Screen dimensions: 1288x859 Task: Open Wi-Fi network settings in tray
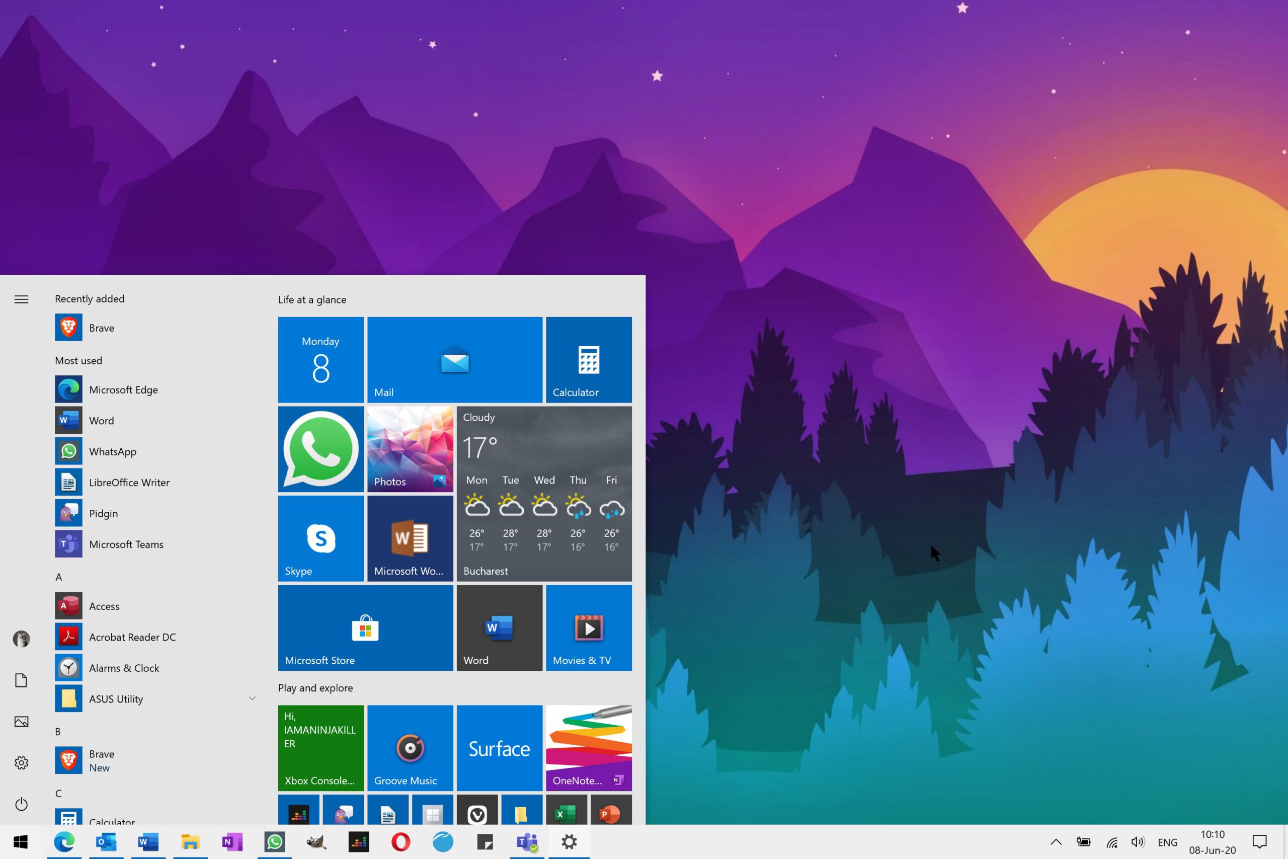click(x=1112, y=842)
